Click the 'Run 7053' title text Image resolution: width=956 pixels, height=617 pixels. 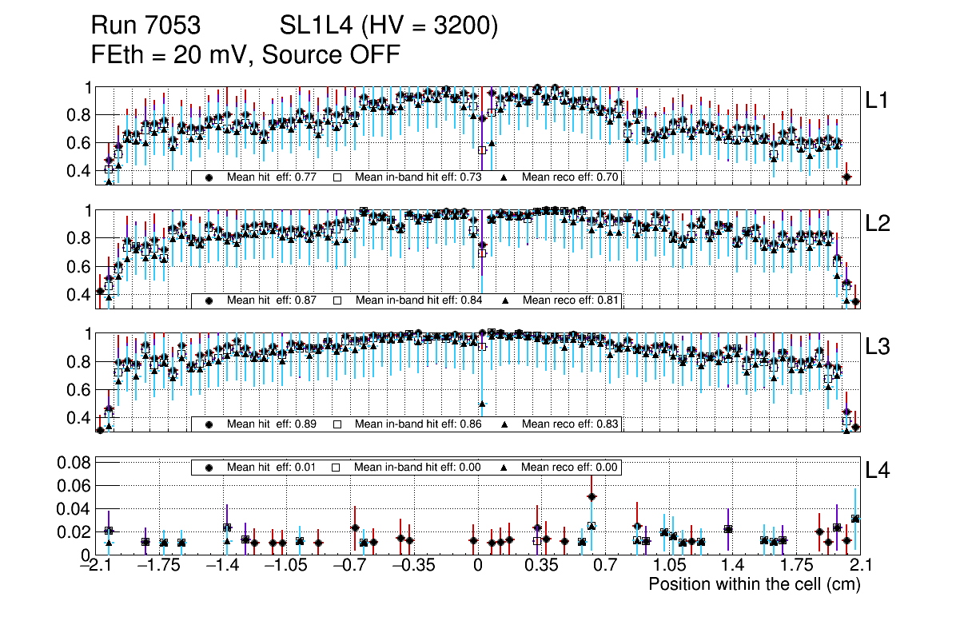coord(145,26)
